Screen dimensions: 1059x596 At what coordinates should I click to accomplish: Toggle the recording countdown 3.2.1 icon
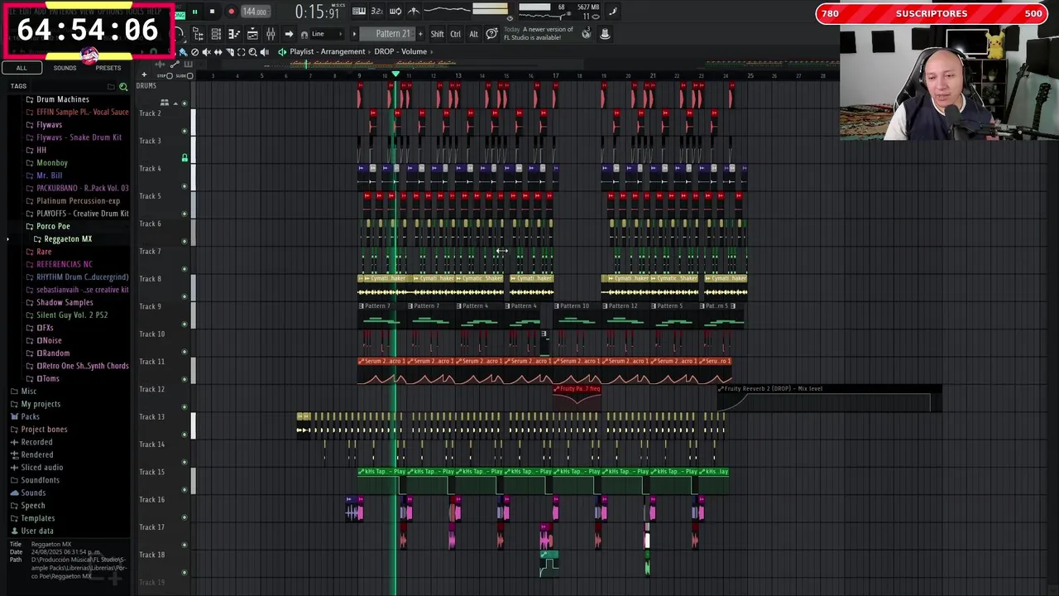376,11
